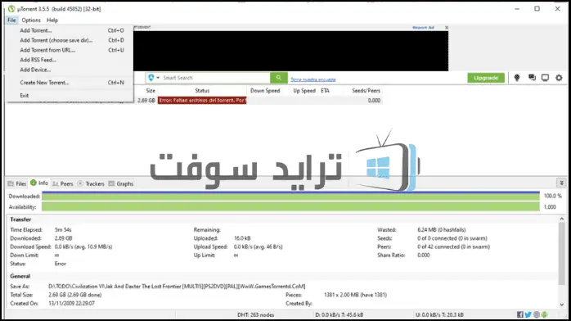The width and height of the screenshot is (571, 321).
Task: Choose Create New Torrent menu item
Action: point(44,83)
